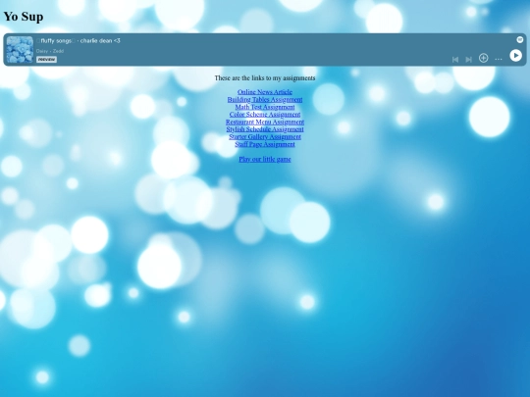Image resolution: width=530 pixels, height=397 pixels.
Task: Skip to previous track in Spotify player
Action: (x=455, y=60)
